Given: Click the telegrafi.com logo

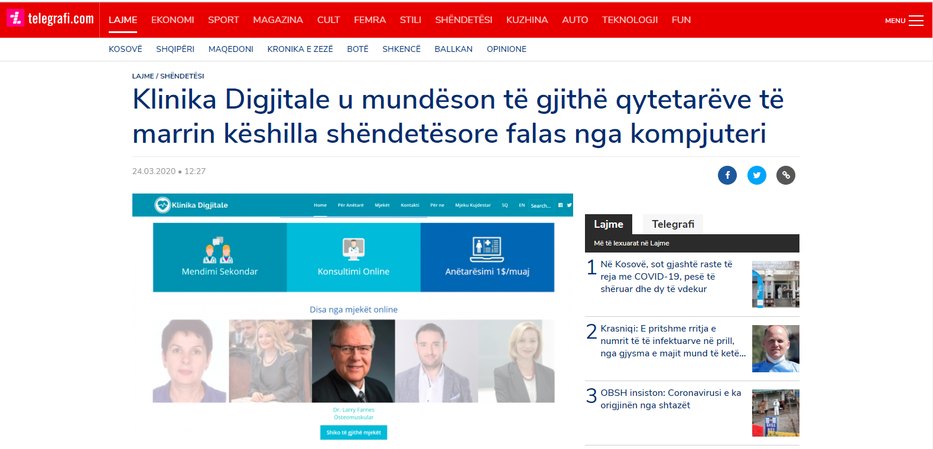Looking at the screenshot, I should click(50, 19).
